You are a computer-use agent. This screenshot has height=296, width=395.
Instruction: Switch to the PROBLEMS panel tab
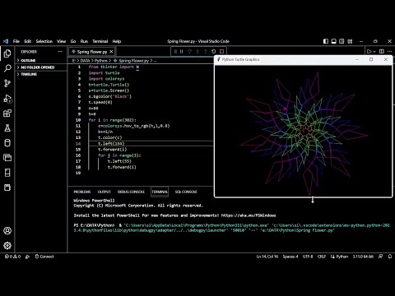point(82,192)
